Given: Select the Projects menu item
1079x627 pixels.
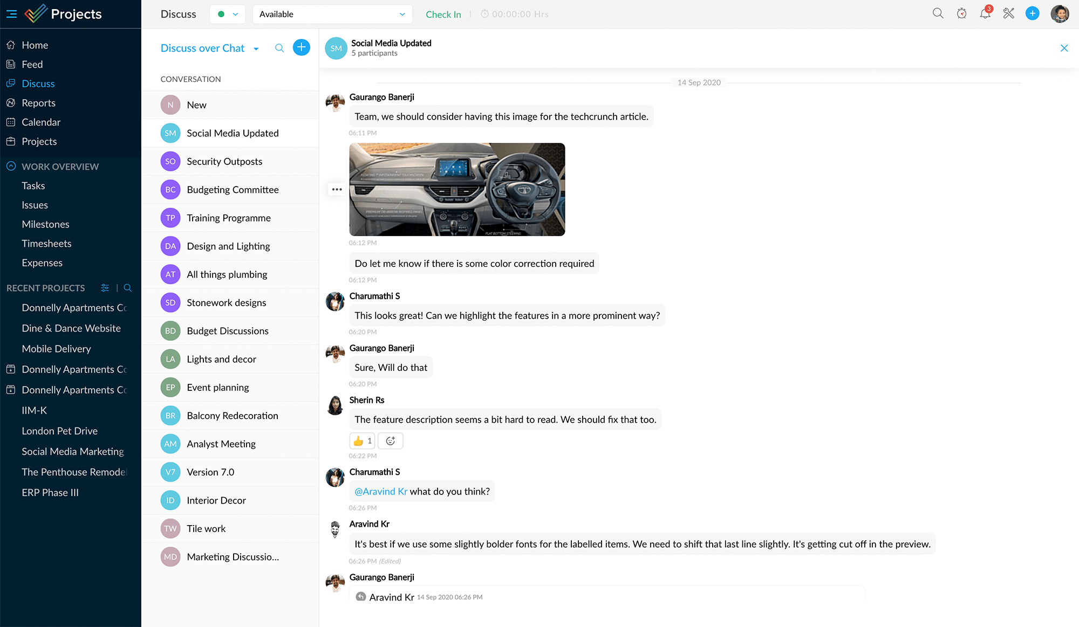Looking at the screenshot, I should (39, 141).
